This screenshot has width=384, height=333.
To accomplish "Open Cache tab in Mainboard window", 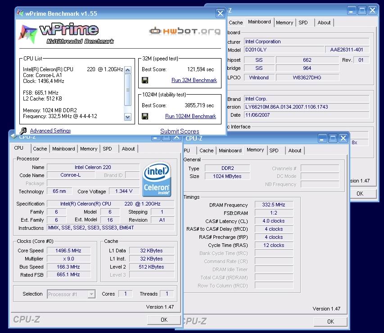I will pos(236,23).
